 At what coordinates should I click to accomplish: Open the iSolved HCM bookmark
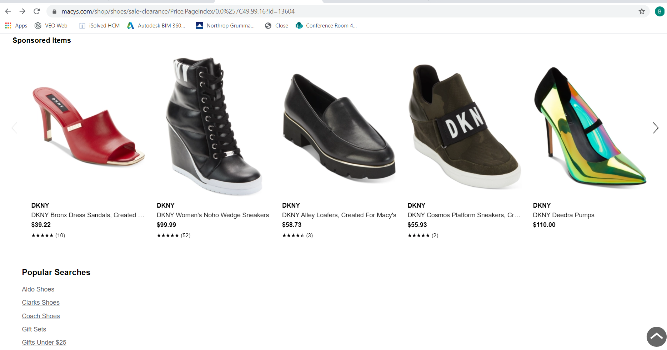pos(99,26)
